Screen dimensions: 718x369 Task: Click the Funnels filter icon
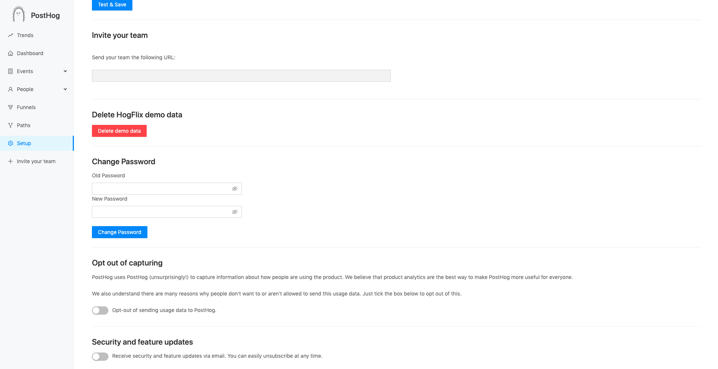(x=11, y=107)
